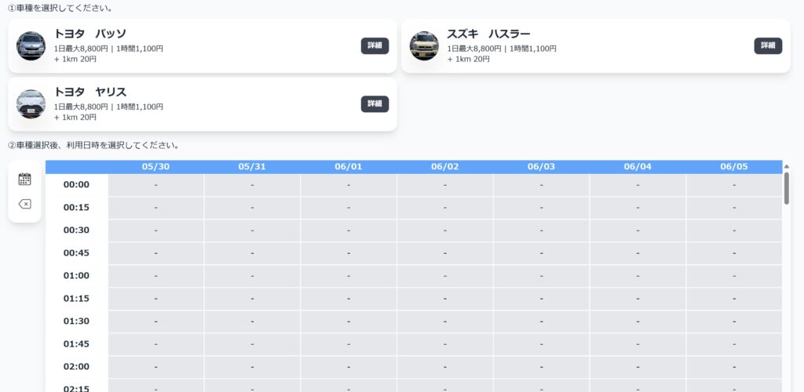Viewport: 804px width, 392px height.
Task: Click the 01:45 time row label
Action: click(76, 344)
